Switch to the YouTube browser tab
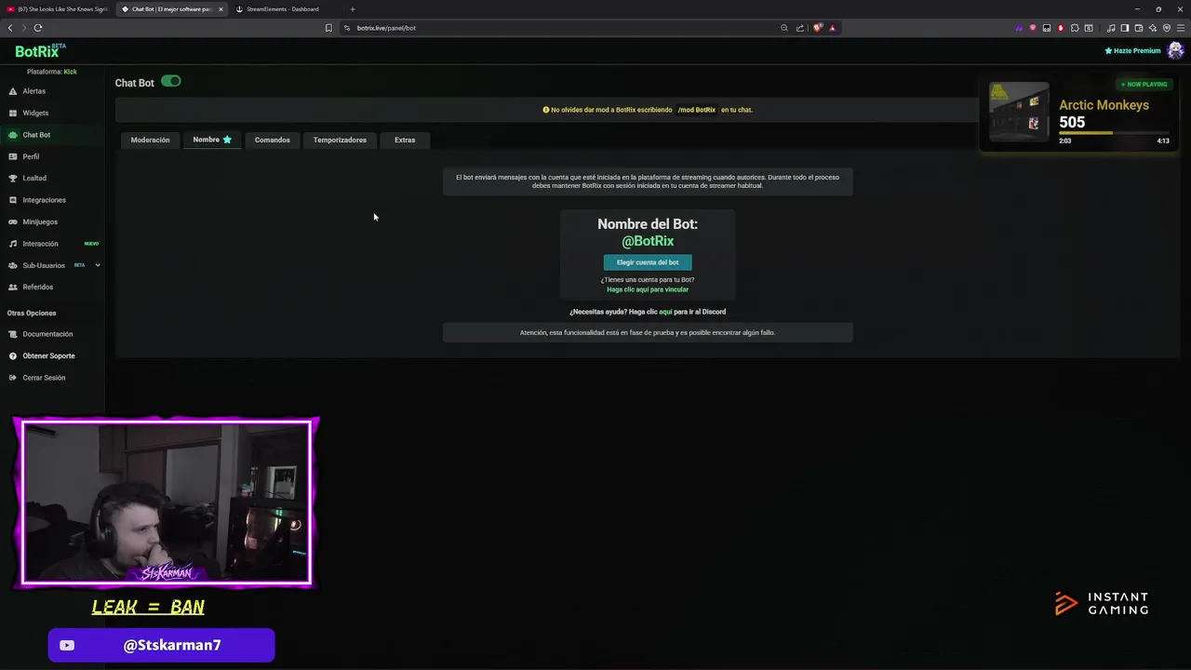 (58, 9)
